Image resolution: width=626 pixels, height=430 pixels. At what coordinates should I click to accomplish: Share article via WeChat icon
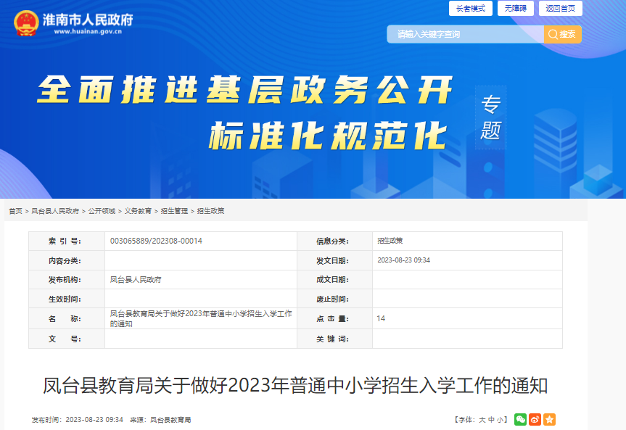coord(520,419)
